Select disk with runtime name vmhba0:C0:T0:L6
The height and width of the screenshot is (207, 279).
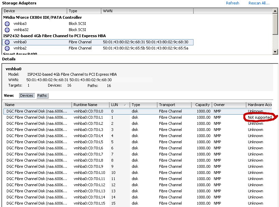[137, 148]
